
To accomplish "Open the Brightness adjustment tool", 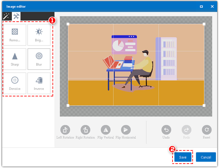I will pos(39,35).
